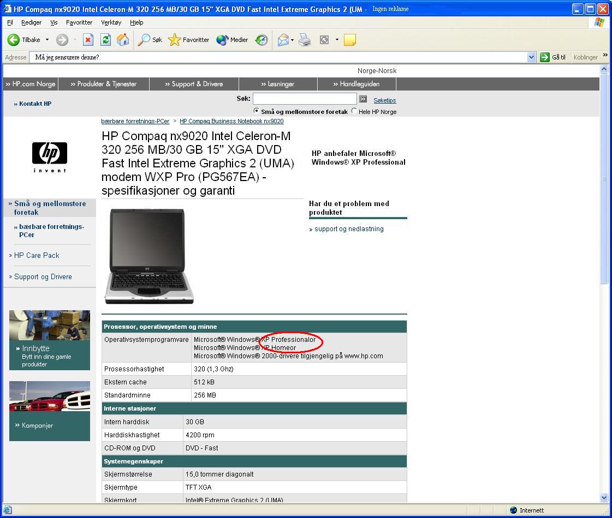Stop page loading with red X icon
Image resolution: width=612 pixels, height=518 pixels.
[88, 40]
